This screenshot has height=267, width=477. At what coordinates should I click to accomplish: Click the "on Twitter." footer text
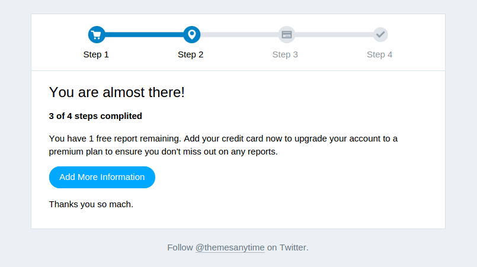pyautogui.click(x=287, y=247)
